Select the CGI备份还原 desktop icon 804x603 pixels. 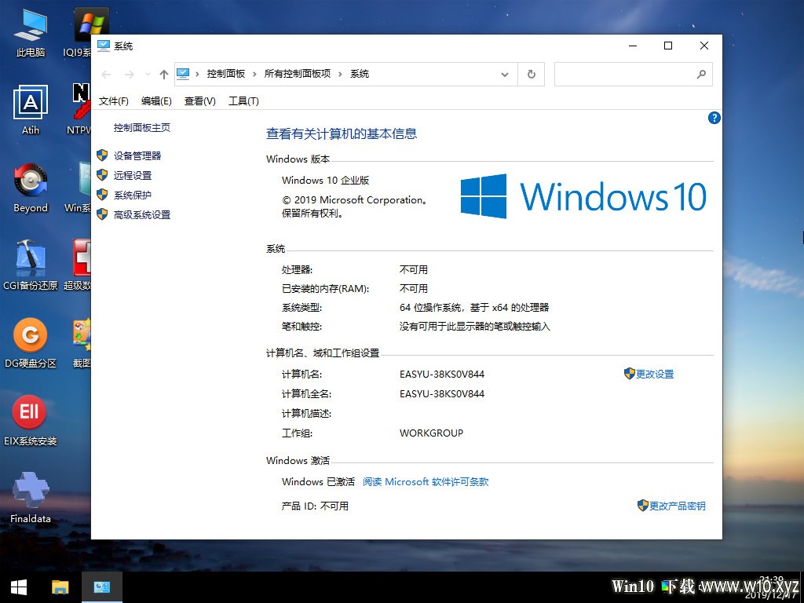(31, 265)
